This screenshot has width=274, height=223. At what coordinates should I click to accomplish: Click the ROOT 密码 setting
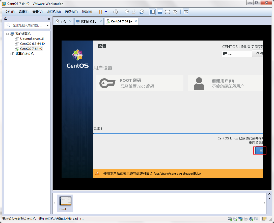pyautogui.click(x=140, y=83)
